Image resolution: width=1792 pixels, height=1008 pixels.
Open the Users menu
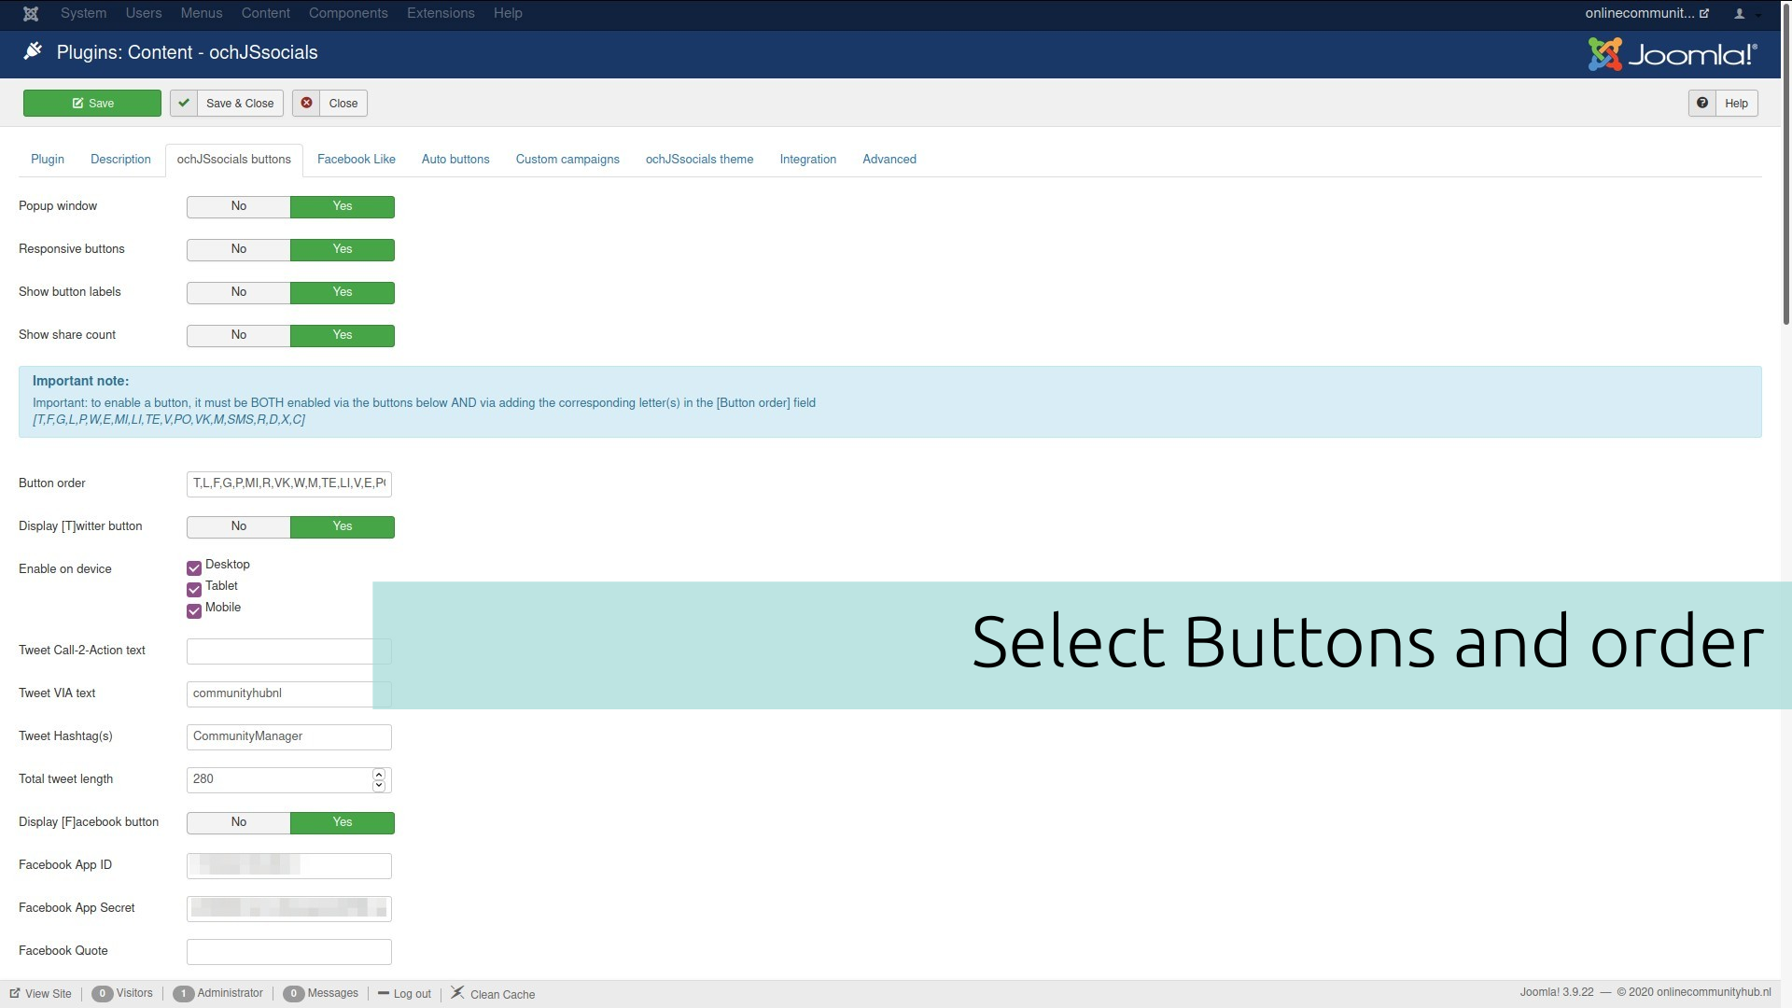144,13
